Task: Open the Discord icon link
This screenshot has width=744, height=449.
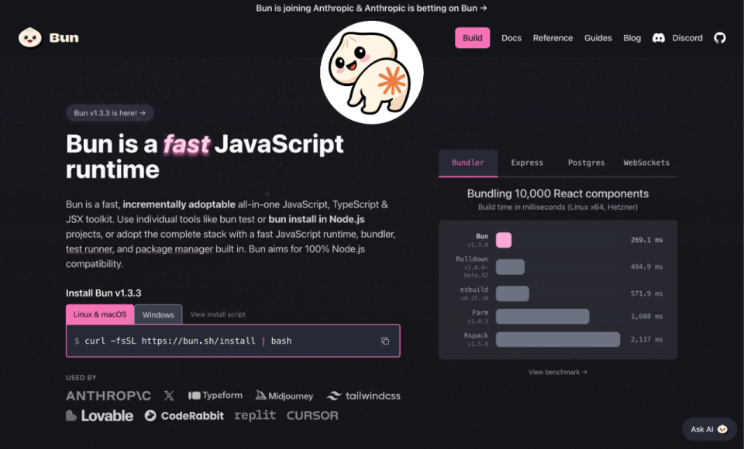Action: pos(659,38)
